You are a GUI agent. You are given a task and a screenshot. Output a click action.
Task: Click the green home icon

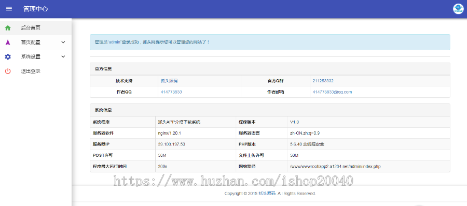pos(8,28)
